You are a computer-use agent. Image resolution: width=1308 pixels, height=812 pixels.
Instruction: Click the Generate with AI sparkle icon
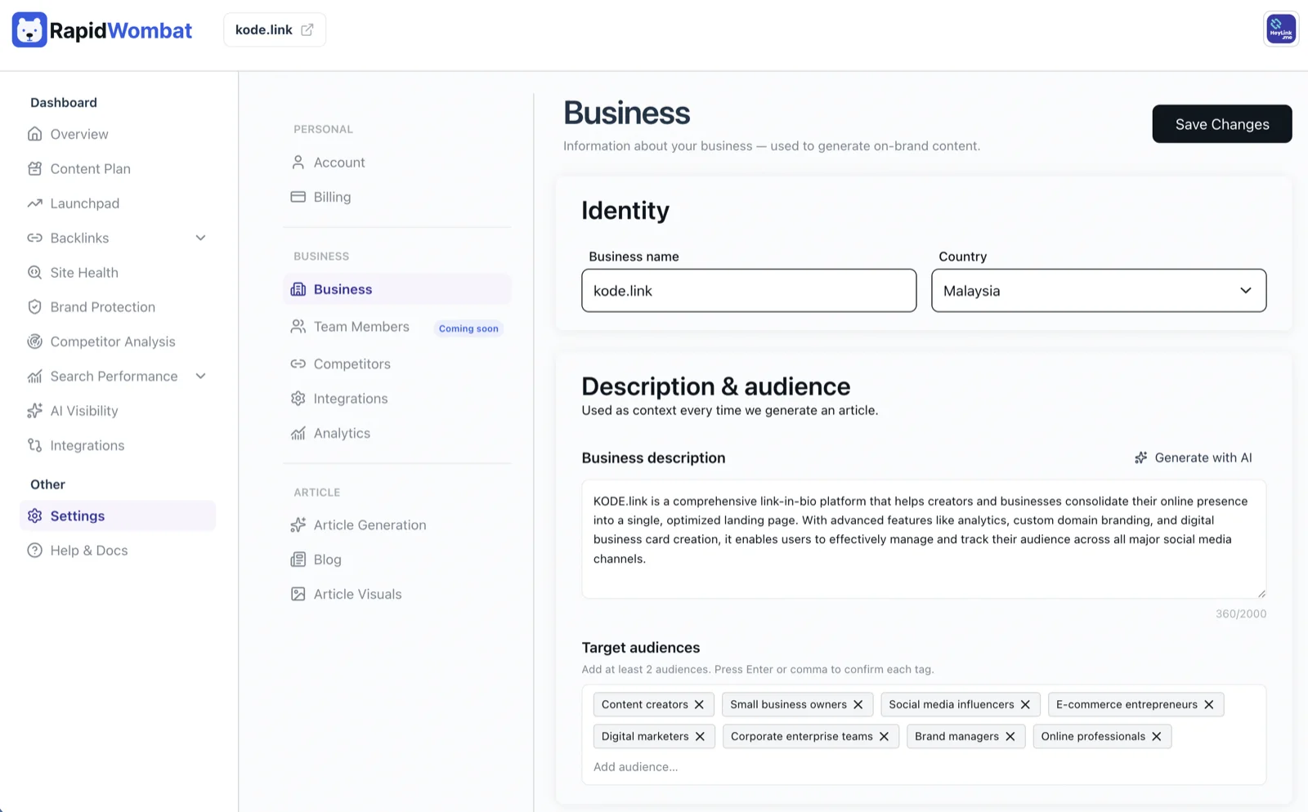[x=1141, y=457]
